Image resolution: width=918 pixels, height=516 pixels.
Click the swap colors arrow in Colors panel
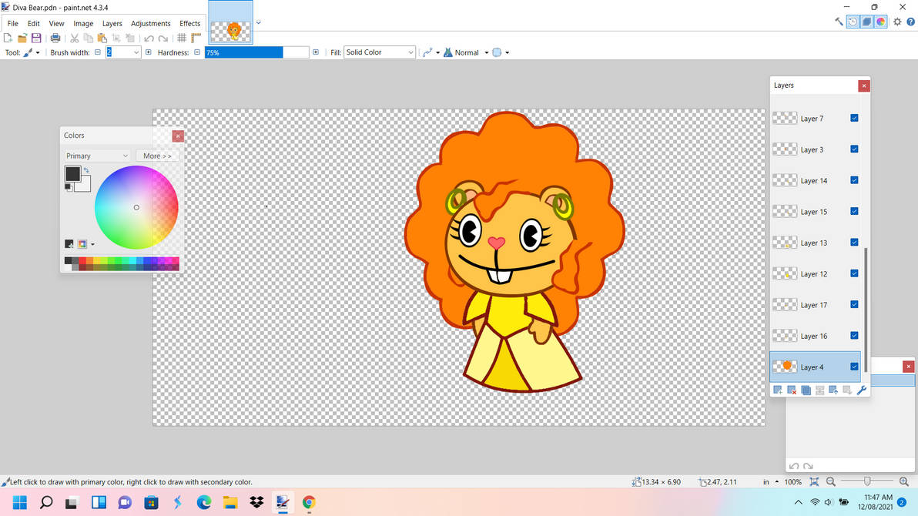coord(86,170)
